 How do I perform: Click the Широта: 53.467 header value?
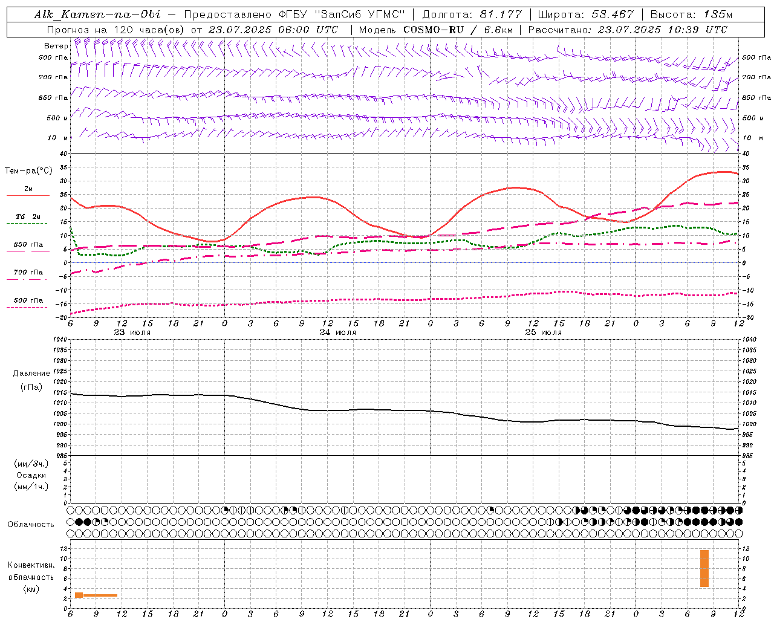pyautogui.click(x=585, y=15)
